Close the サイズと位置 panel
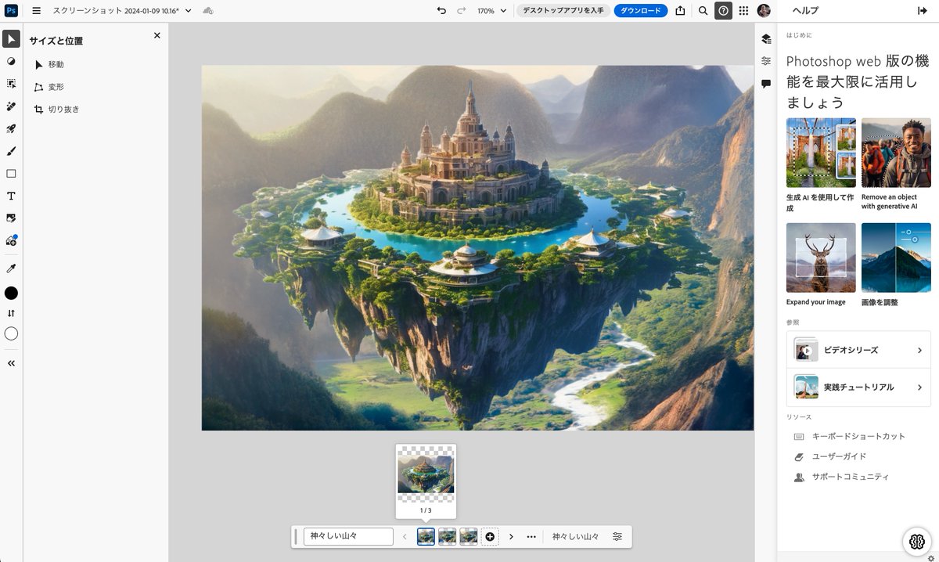The height and width of the screenshot is (562, 939). click(156, 35)
